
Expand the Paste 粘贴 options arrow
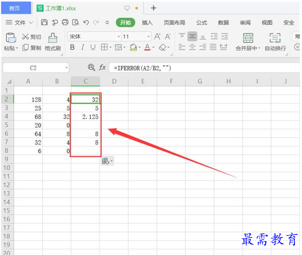pyautogui.click(x=17, y=48)
